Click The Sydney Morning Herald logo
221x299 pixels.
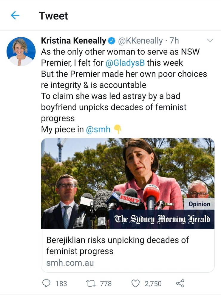click(162, 219)
